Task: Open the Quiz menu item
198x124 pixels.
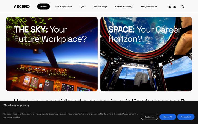Action: pyautogui.click(x=83, y=6)
